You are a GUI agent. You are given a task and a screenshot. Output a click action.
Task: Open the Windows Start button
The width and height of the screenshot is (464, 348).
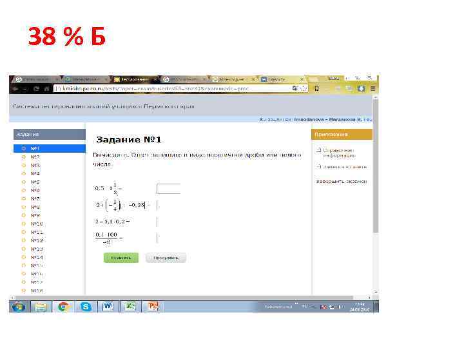click(x=19, y=307)
